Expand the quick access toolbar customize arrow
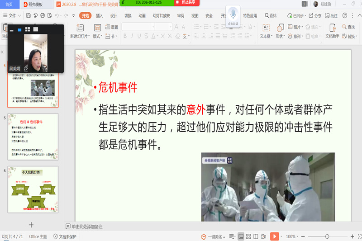This screenshot has height=241, width=362. (73, 16)
